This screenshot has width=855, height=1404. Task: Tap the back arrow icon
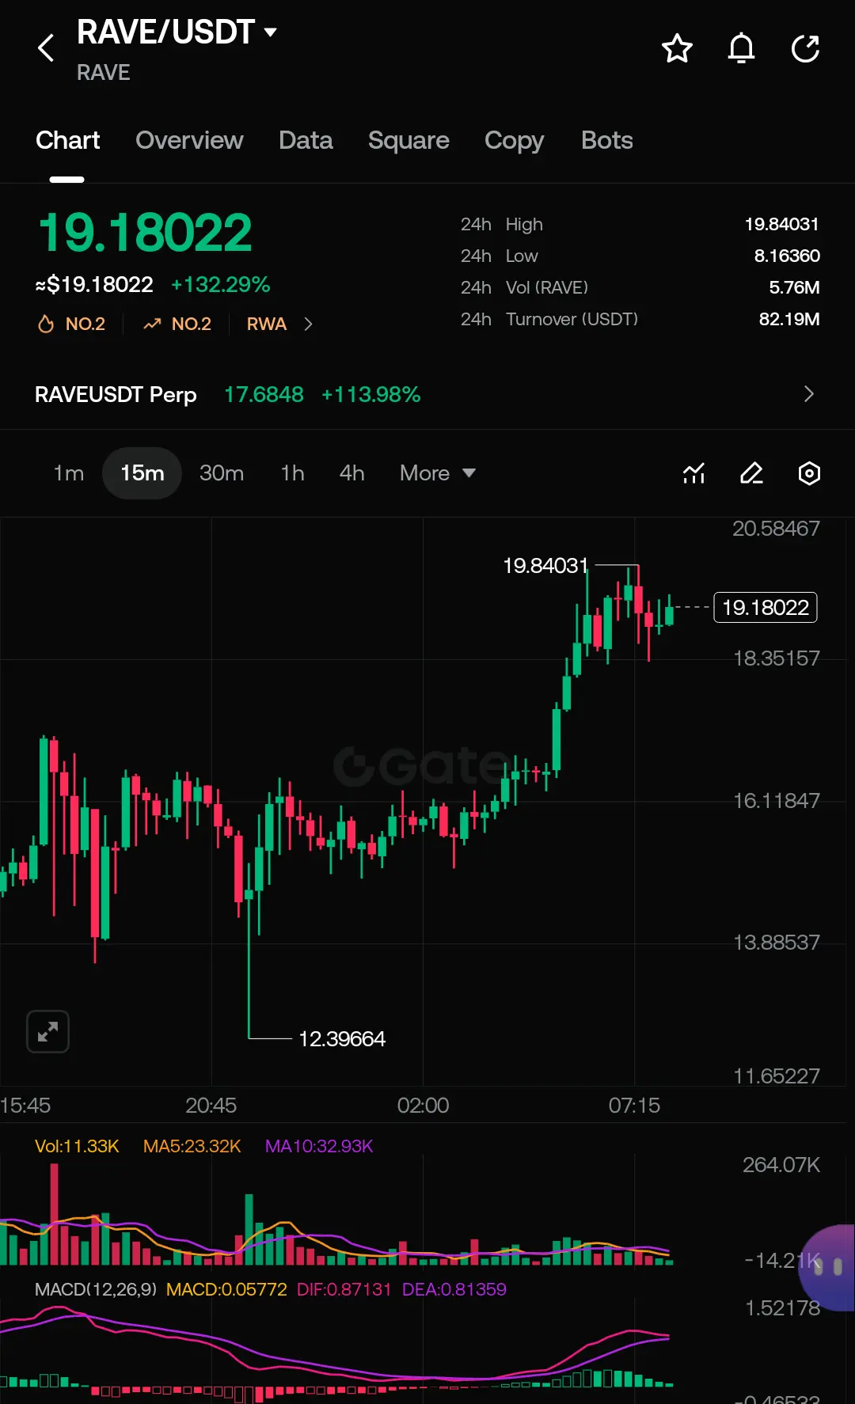point(47,48)
